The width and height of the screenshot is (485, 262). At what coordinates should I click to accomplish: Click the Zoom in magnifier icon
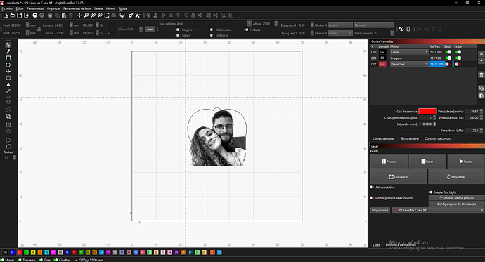click(x=93, y=15)
